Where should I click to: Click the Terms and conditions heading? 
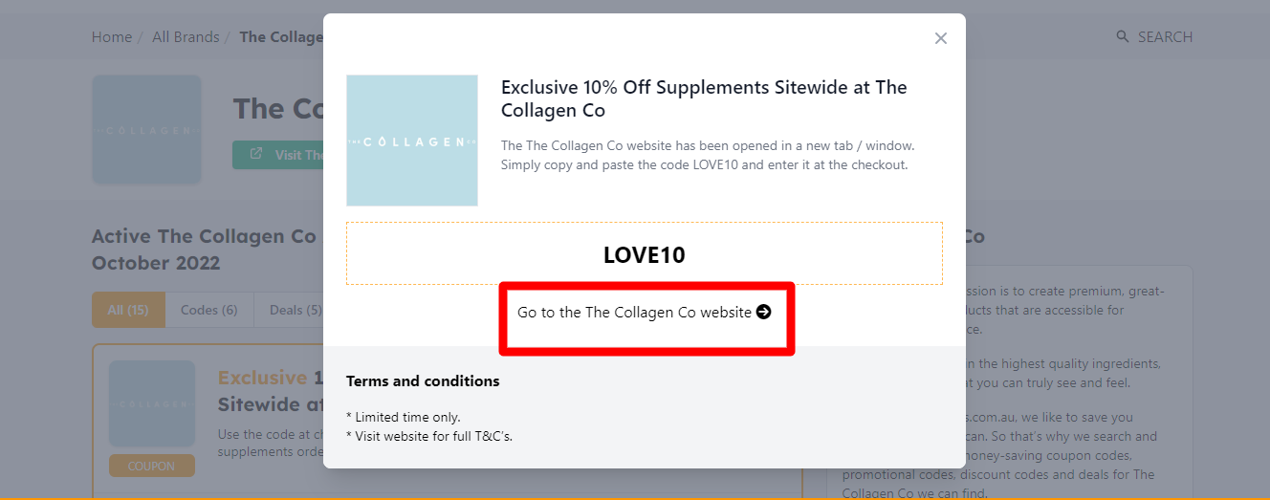click(x=423, y=380)
